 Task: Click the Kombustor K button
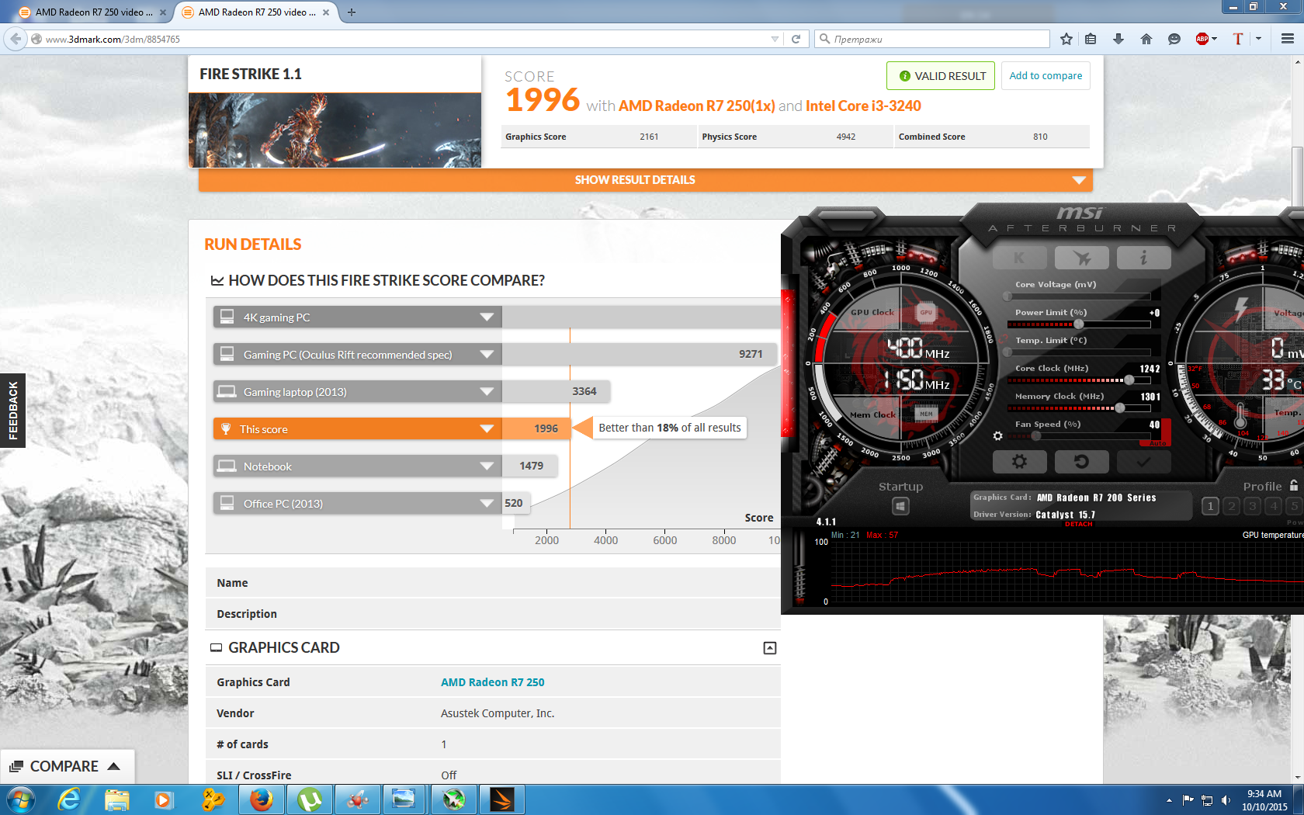[1019, 258]
